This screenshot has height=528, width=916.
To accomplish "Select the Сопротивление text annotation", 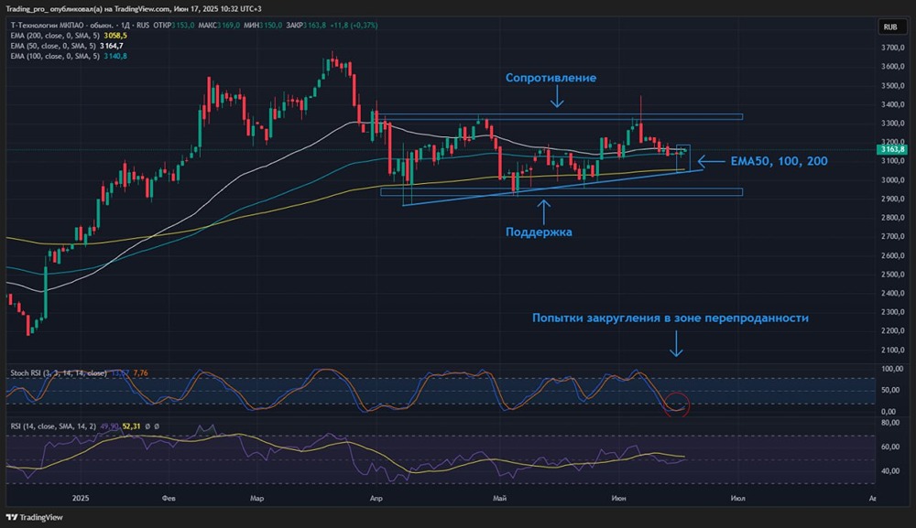I will click(551, 78).
